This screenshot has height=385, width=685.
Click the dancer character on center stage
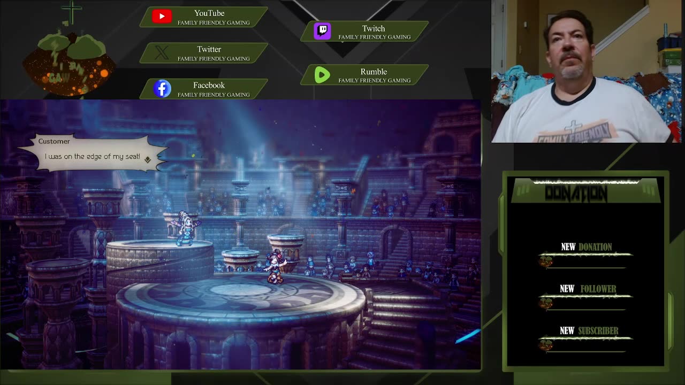pos(275,267)
